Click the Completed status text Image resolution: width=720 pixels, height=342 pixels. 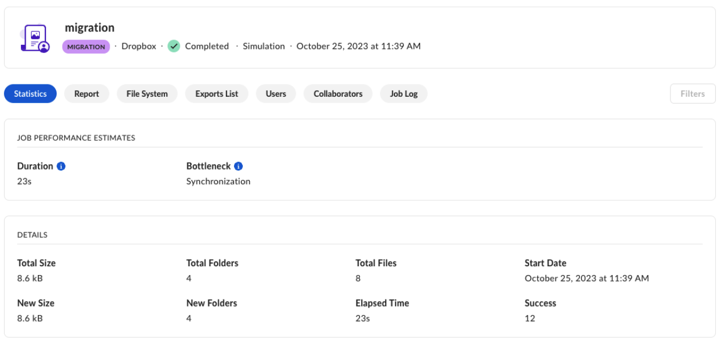(207, 46)
